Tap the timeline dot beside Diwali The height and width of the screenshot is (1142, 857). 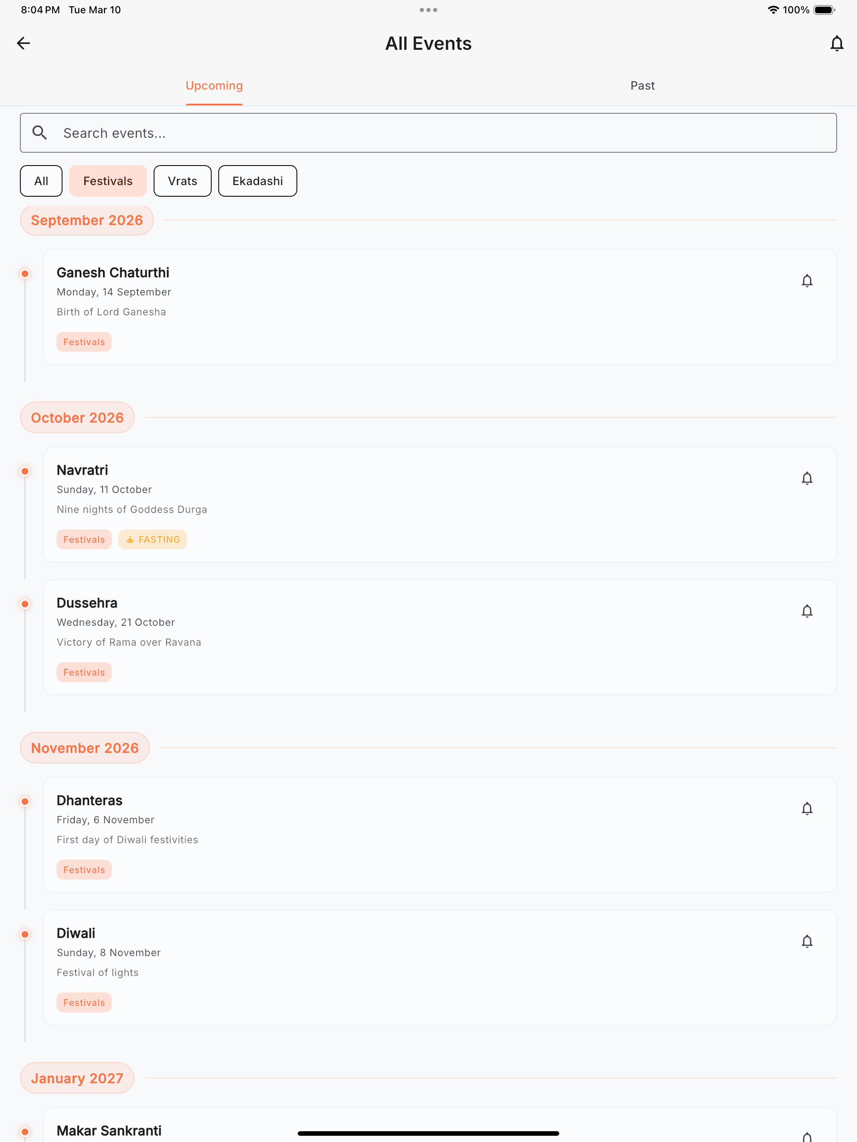pyautogui.click(x=25, y=935)
